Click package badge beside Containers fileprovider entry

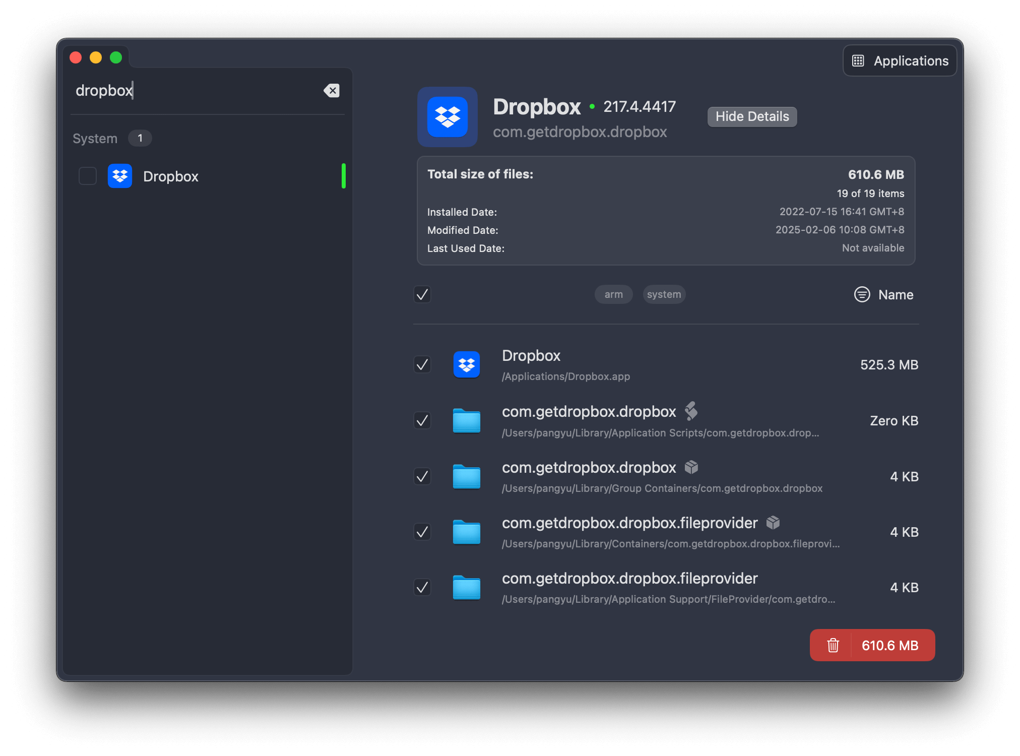(773, 523)
